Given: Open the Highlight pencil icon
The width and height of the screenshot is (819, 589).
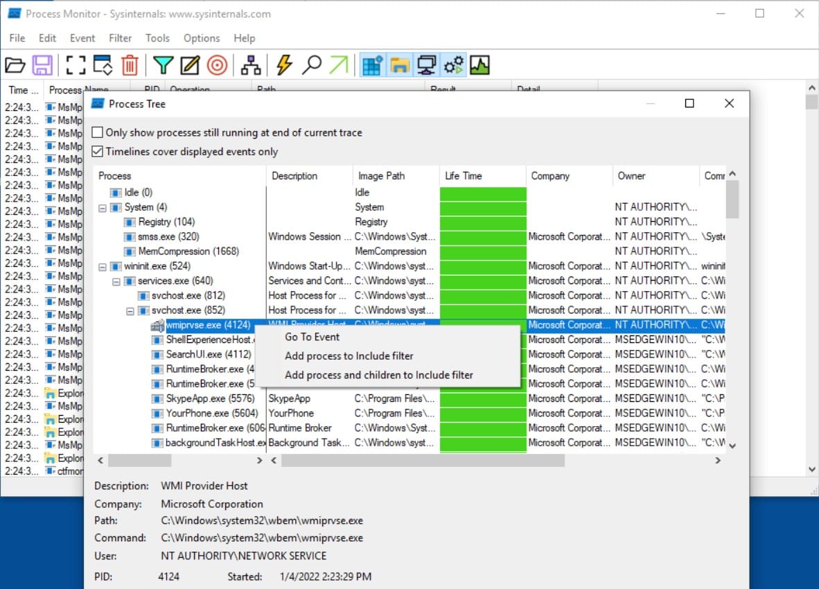Looking at the screenshot, I should [190, 65].
